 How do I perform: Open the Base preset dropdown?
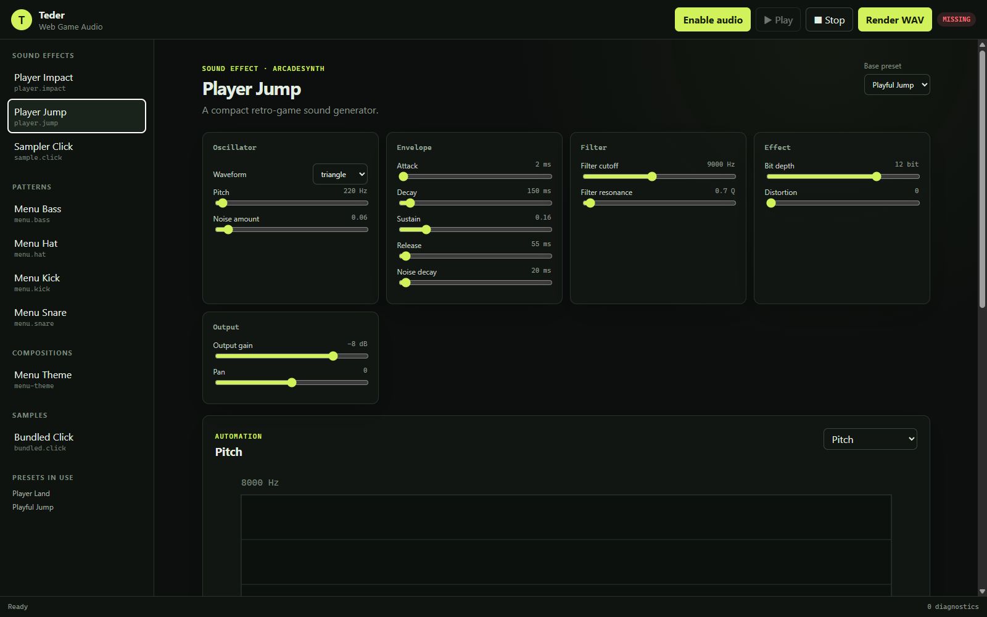coord(897,85)
